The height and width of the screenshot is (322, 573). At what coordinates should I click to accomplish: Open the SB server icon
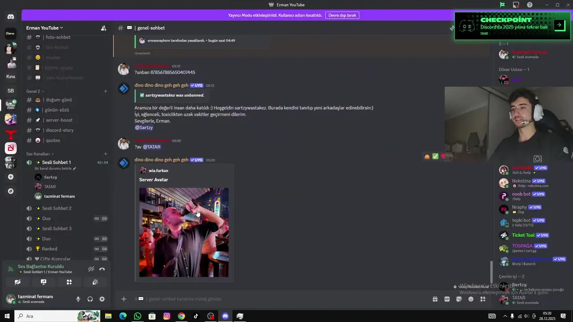click(11, 91)
